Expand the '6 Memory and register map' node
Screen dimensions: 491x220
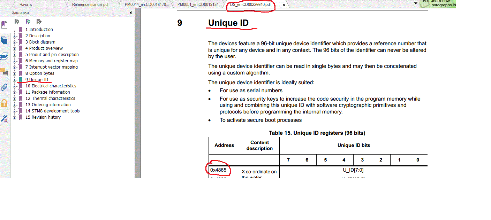click(x=15, y=61)
